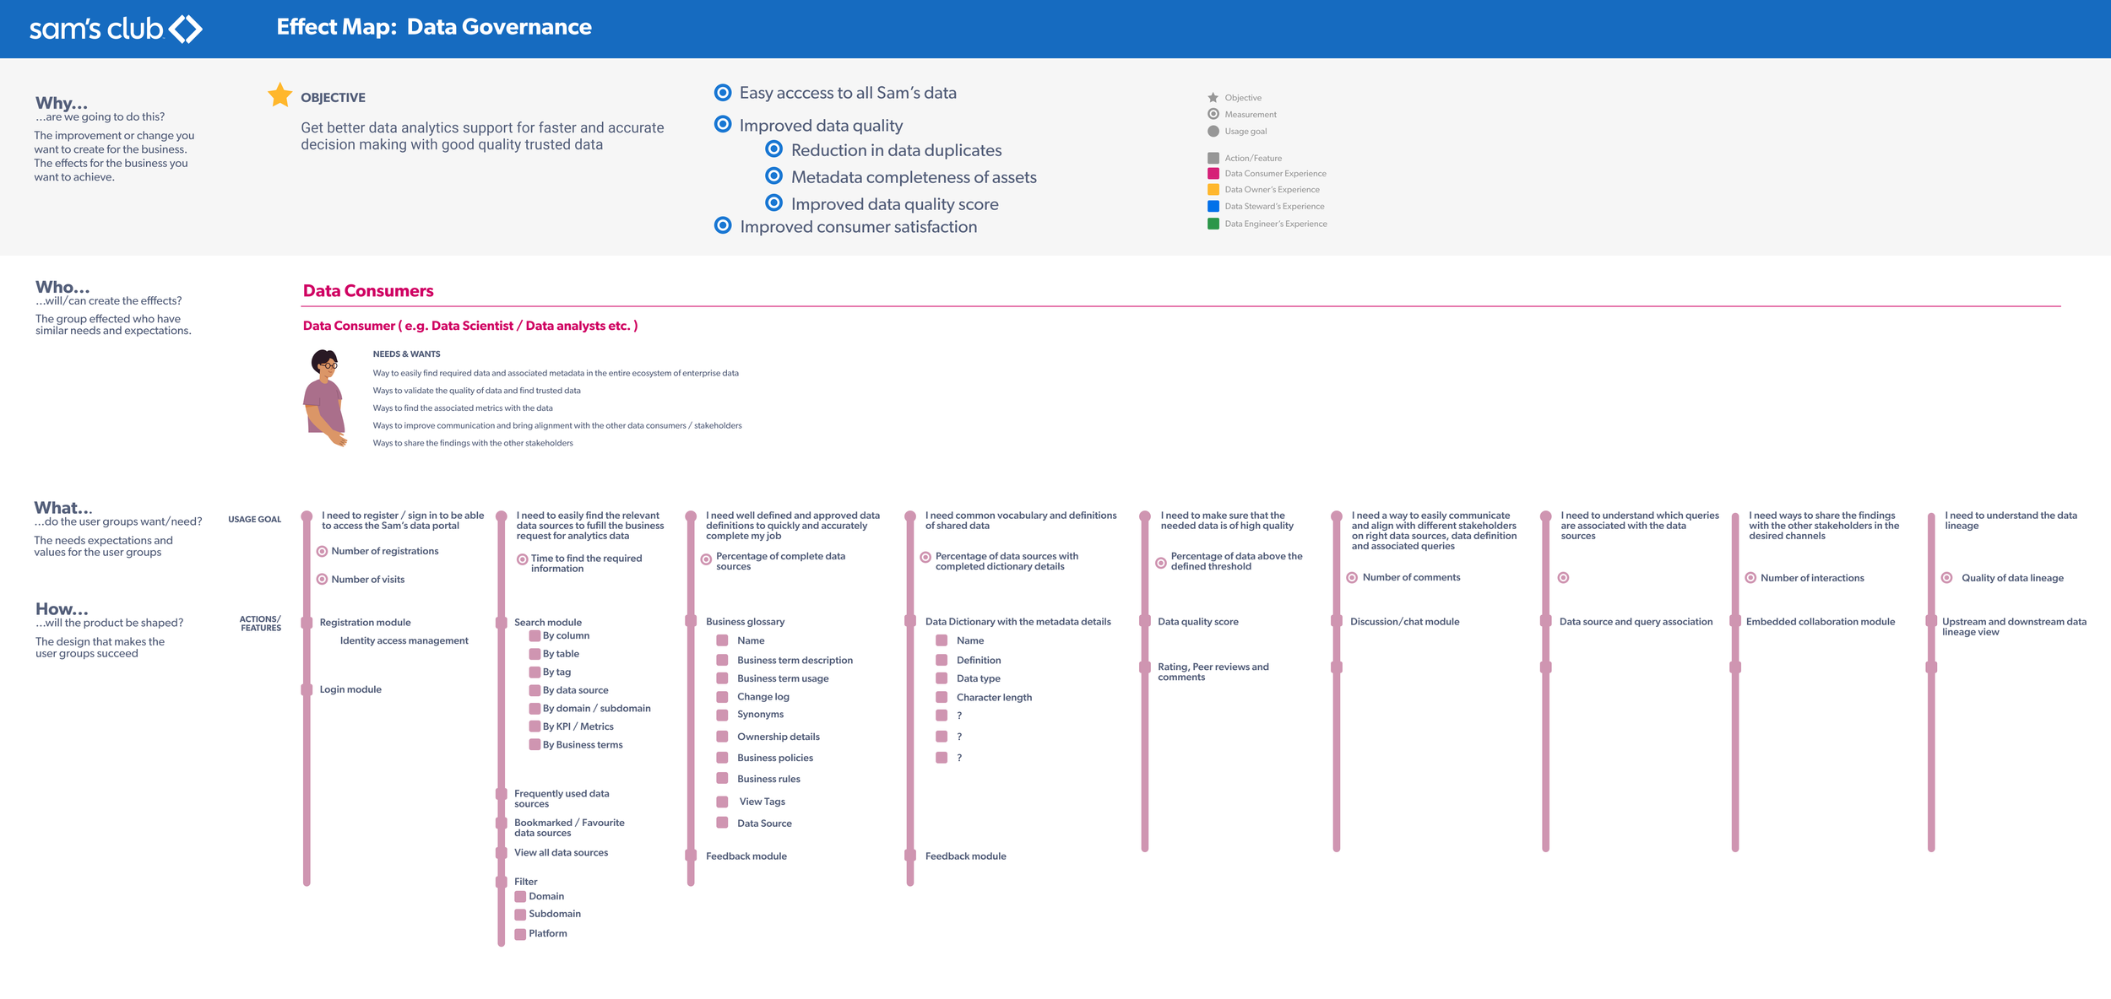Click the Login module label
This screenshot has height=999, width=2111.
click(x=350, y=689)
